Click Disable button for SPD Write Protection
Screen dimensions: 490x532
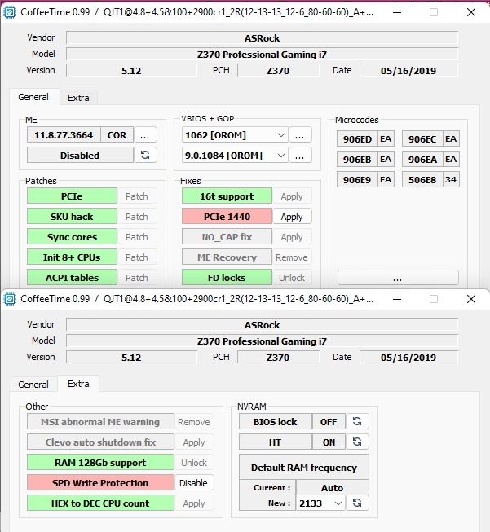pyautogui.click(x=193, y=483)
